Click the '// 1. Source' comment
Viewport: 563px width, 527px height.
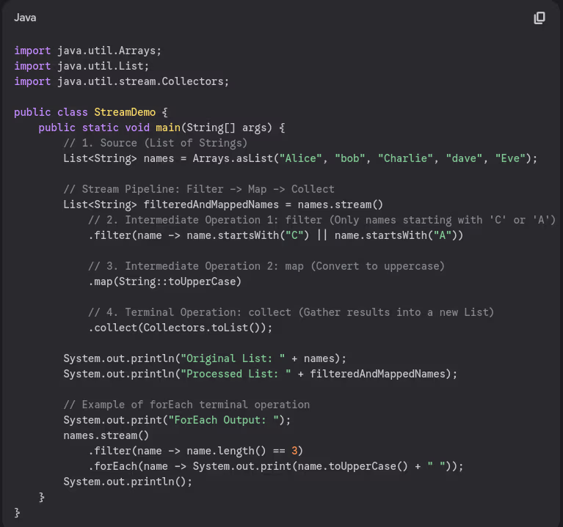click(x=155, y=143)
